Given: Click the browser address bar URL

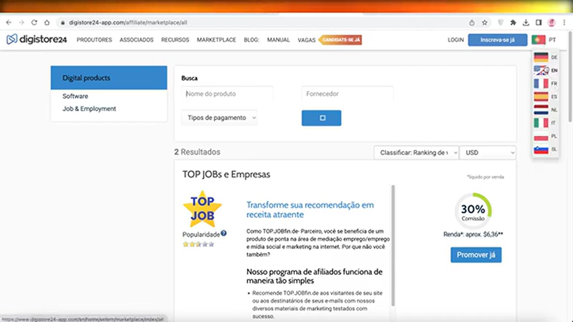Looking at the screenshot, I should point(128,23).
